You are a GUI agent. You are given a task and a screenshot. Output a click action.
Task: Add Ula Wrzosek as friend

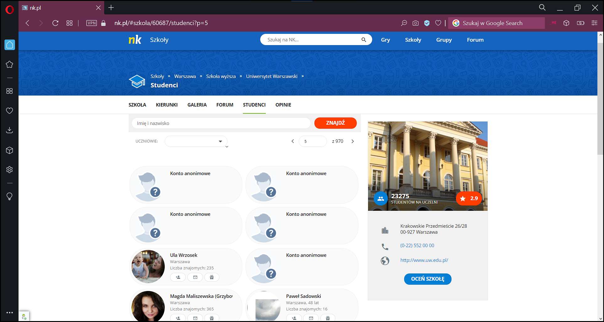click(178, 277)
